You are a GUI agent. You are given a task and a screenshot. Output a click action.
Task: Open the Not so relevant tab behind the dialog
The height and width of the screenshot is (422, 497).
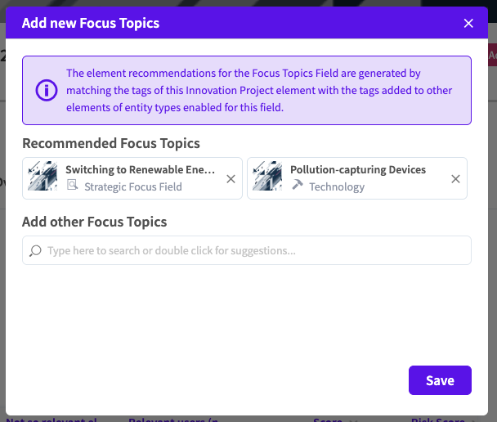(51, 420)
